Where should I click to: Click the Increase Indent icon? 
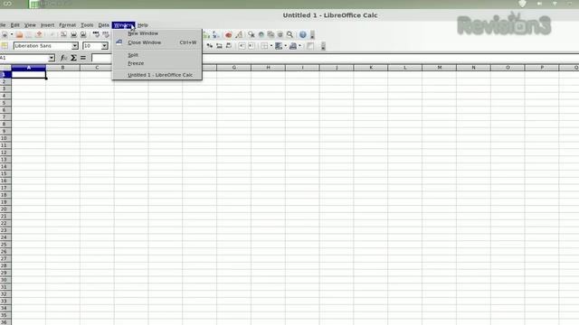point(252,46)
